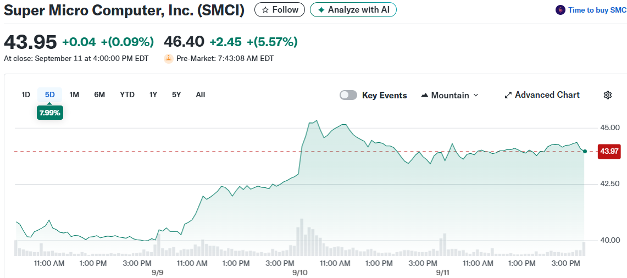Click the Pre-Market 7:43:08 AM EDT text
Screen dimensions: 627x278
(225, 58)
